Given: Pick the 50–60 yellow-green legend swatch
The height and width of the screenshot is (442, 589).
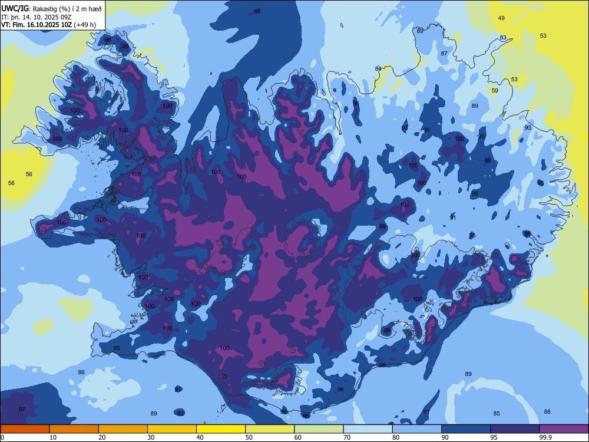Looking at the screenshot, I should (270, 429).
